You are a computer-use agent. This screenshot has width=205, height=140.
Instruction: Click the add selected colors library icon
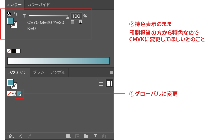[x=20, y=136]
